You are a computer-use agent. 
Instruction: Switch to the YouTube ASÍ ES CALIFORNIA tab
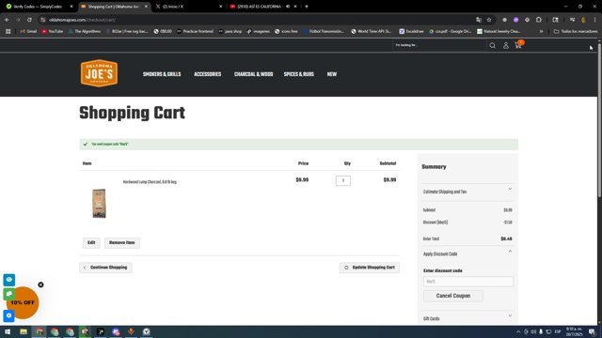pyautogui.click(x=260, y=7)
